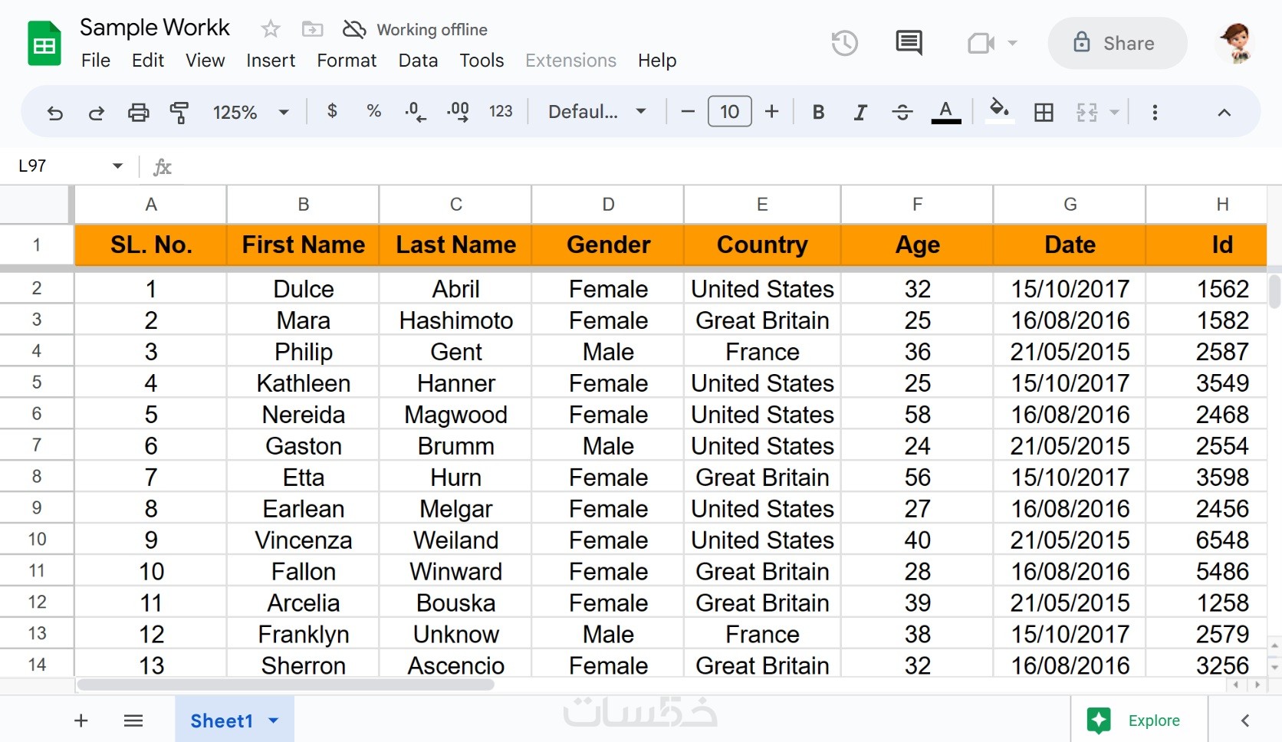This screenshot has width=1282, height=742.
Task: Open the comments icon
Action: pos(909,43)
